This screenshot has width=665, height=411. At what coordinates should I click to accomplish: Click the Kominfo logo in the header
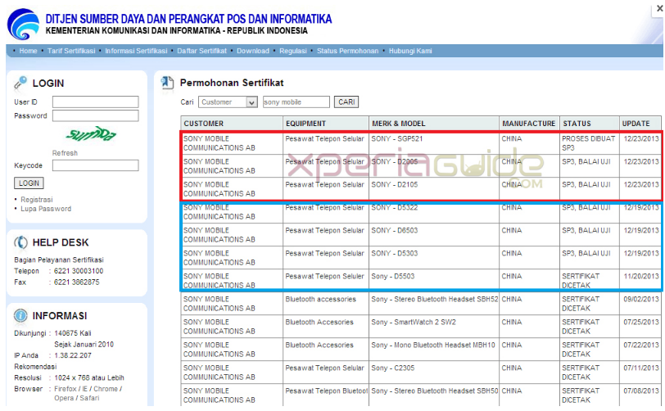pos(23,24)
